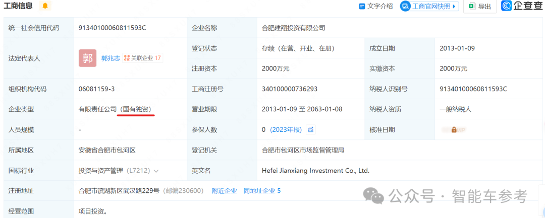
Task: Open the 2023年报 annual report link
Action: pos(286,130)
